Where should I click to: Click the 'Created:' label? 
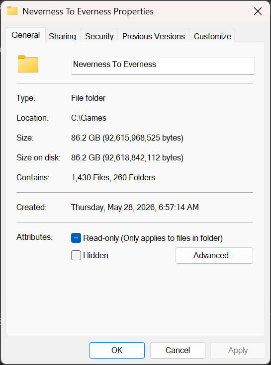click(31, 207)
